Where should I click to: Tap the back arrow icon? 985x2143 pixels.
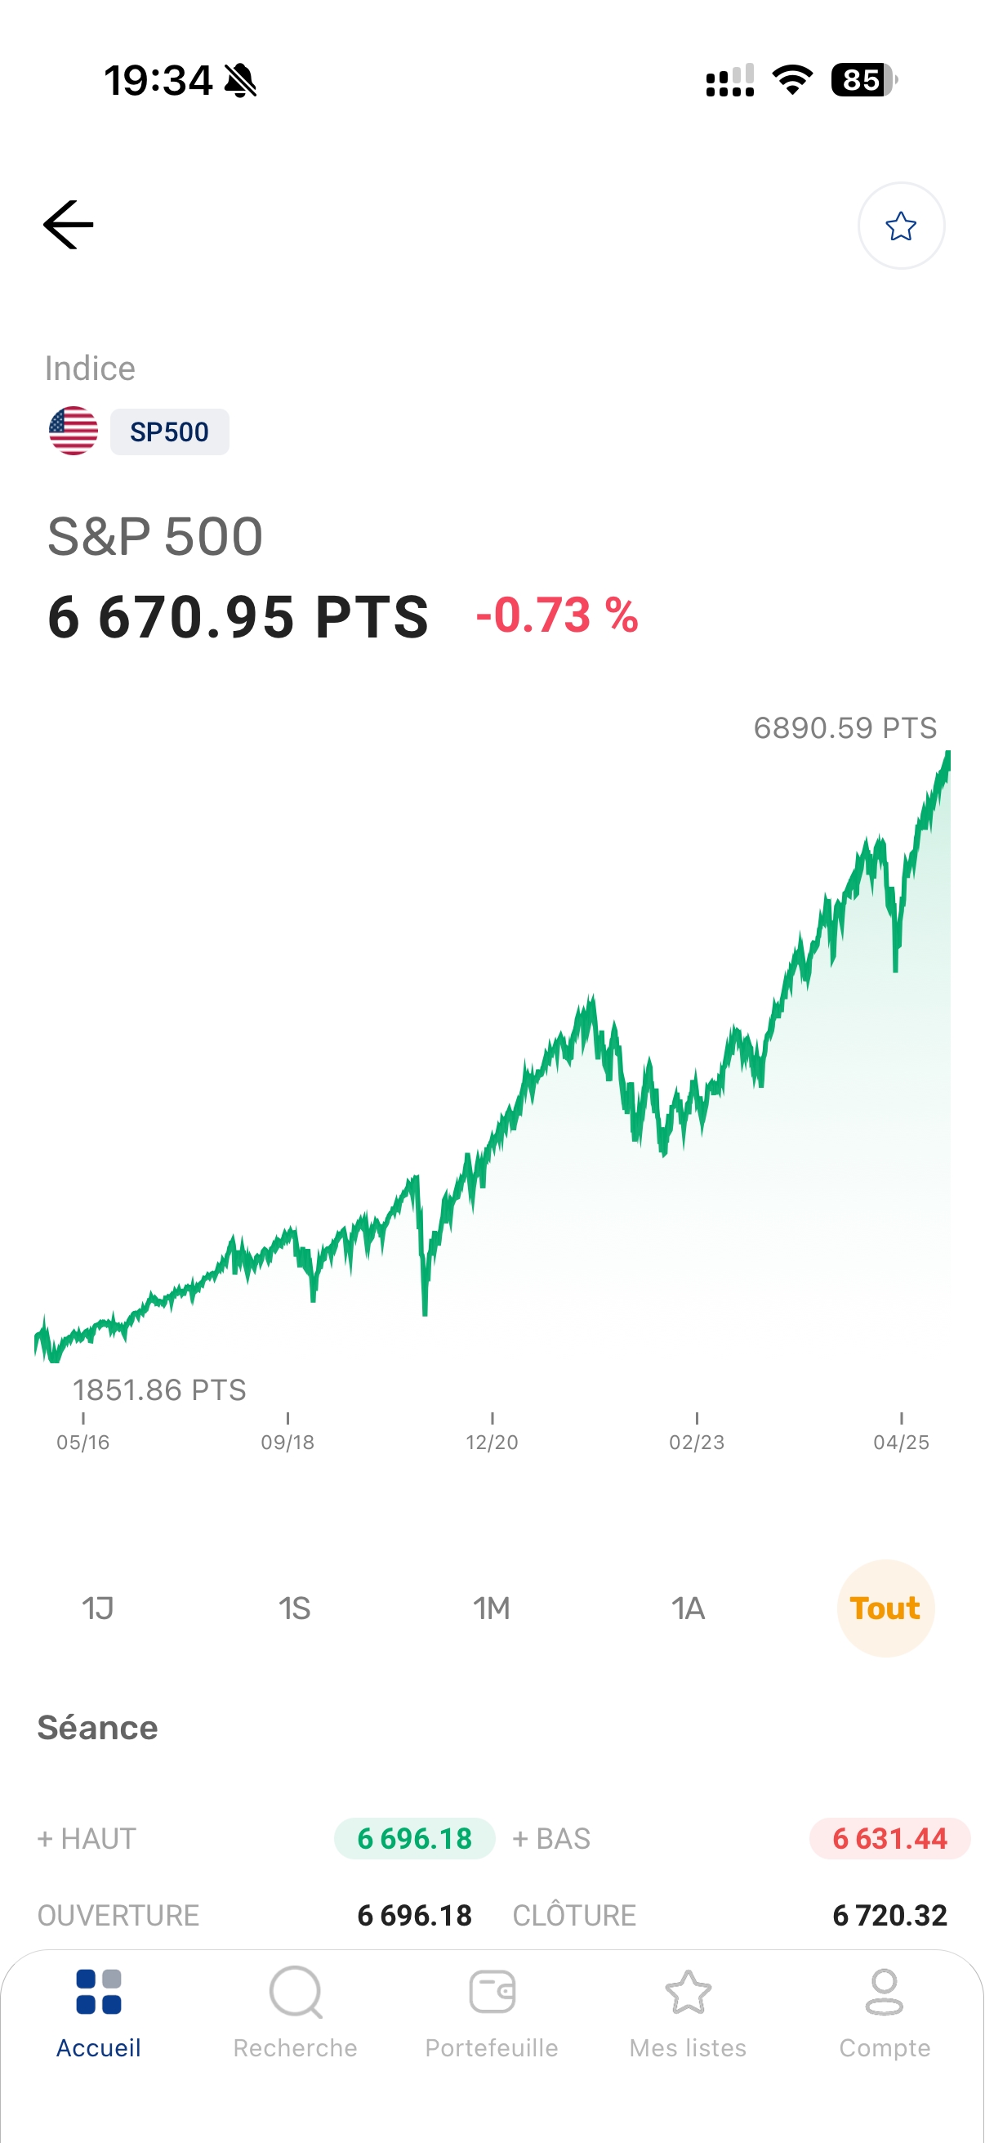pyautogui.click(x=68, y=225)
